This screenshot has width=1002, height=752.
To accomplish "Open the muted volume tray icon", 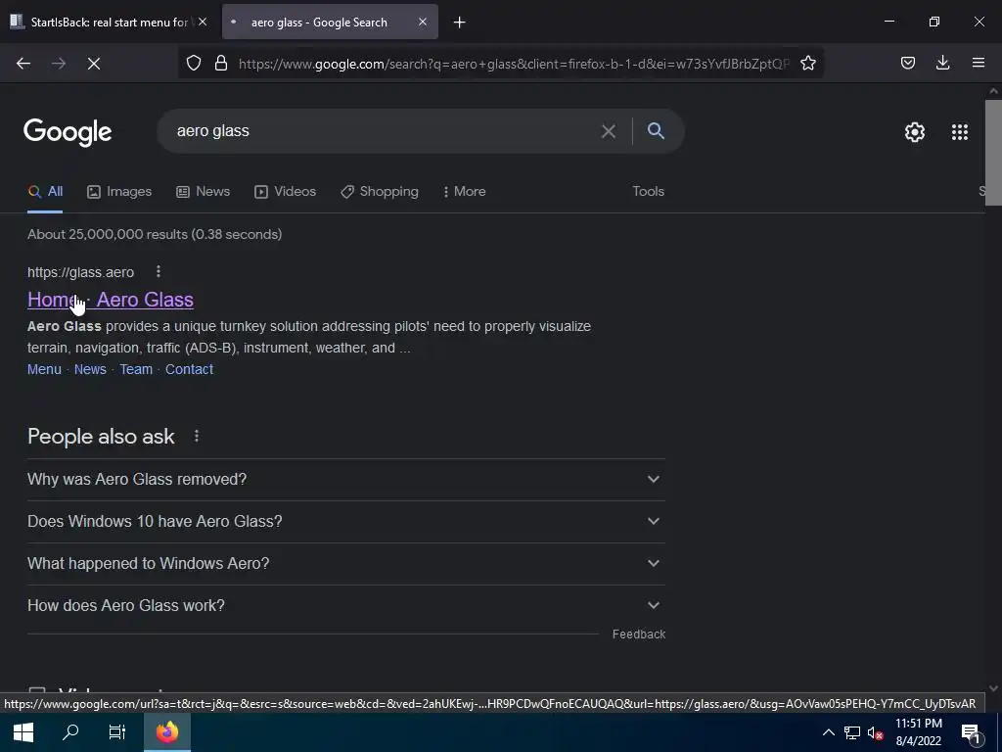I will pos(876,732).
